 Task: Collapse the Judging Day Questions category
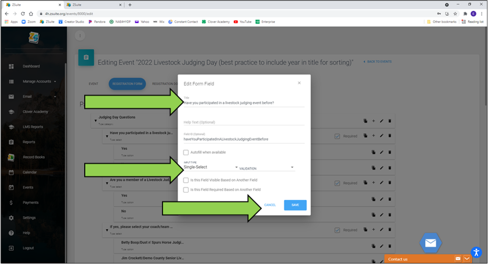point(96,120)
